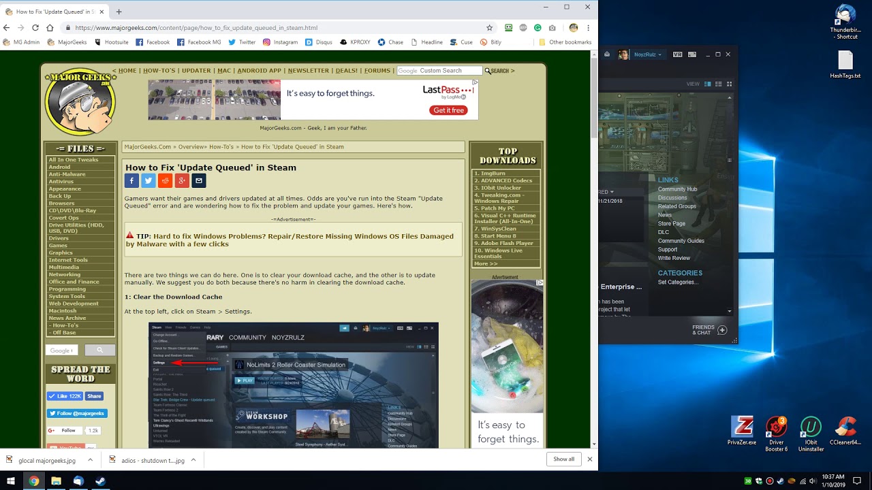Open the Instagram bookmark
872x490 pixels.
point(280,42)
